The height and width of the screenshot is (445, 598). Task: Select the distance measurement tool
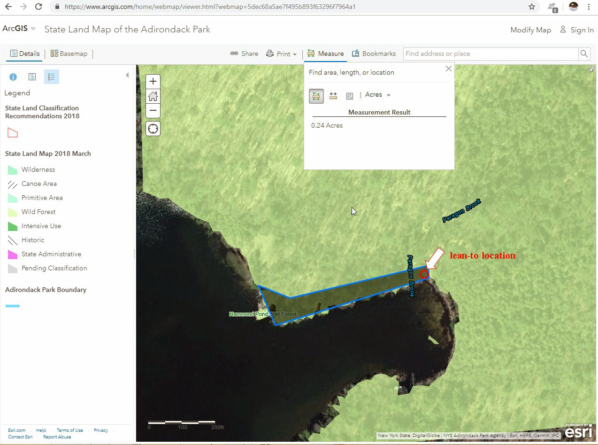(333, 96)
